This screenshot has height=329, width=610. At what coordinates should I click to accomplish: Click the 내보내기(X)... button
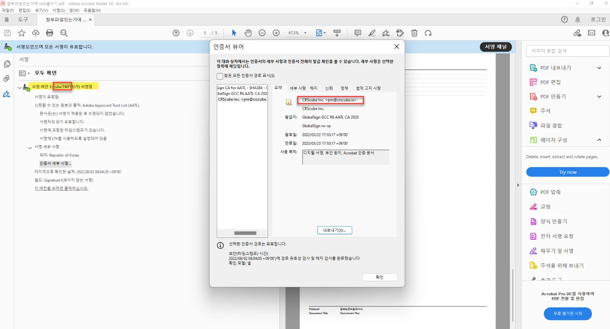click(335, 230)
